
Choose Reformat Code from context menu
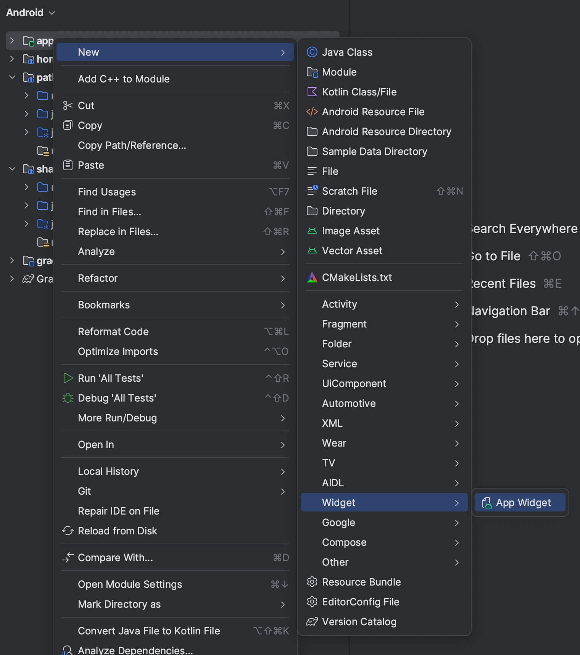point(175,332)
